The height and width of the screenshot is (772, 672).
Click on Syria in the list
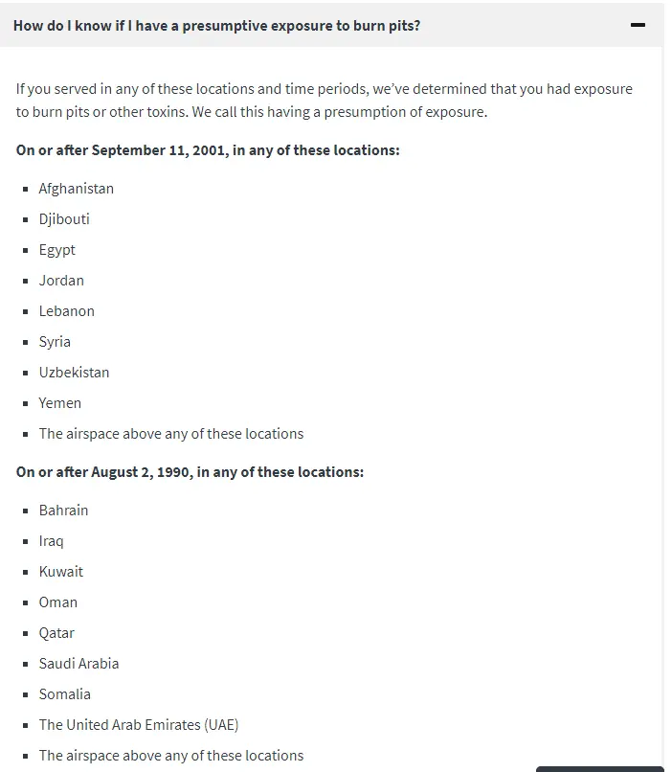(x=55, y=342)
